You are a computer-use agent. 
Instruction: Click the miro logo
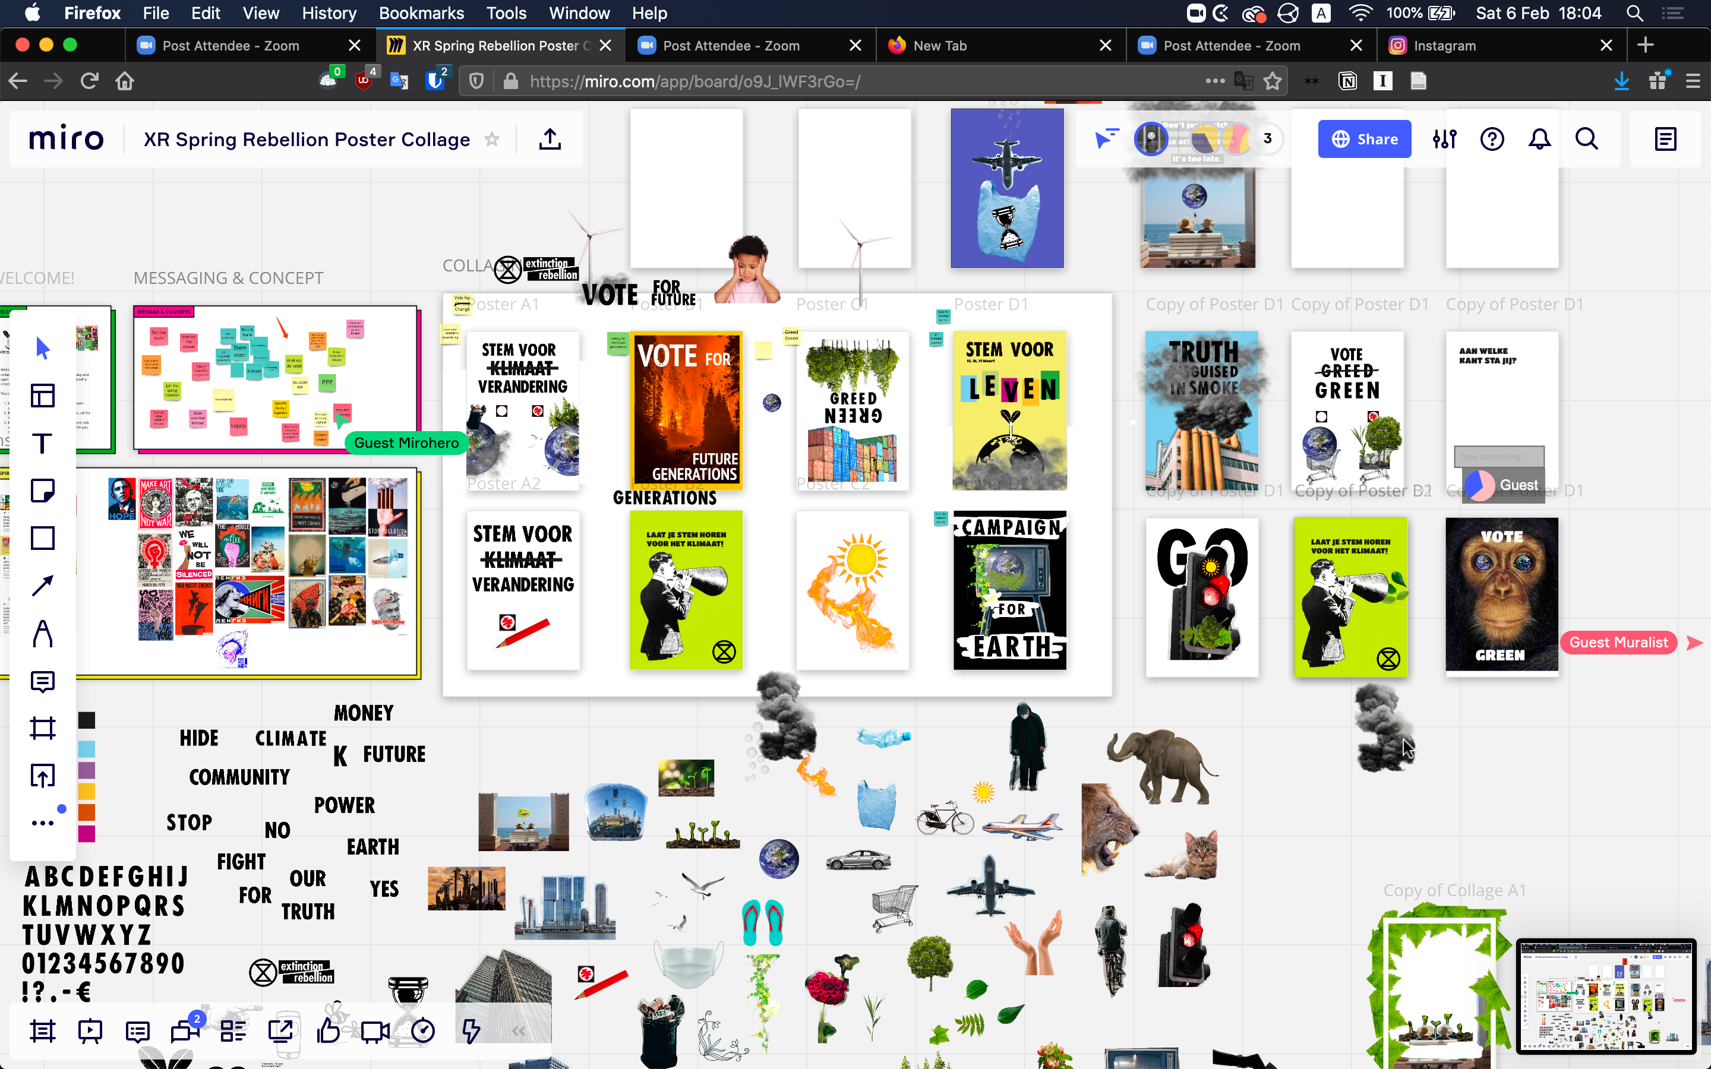[66, 138]
